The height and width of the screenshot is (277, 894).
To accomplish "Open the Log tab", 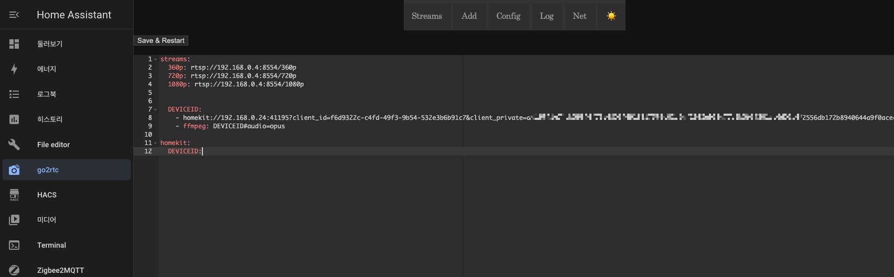I will (546, 16).
